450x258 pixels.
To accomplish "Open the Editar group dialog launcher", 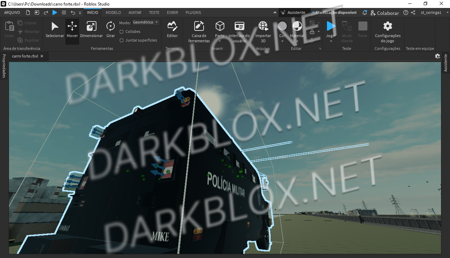I will pos(320,49).
